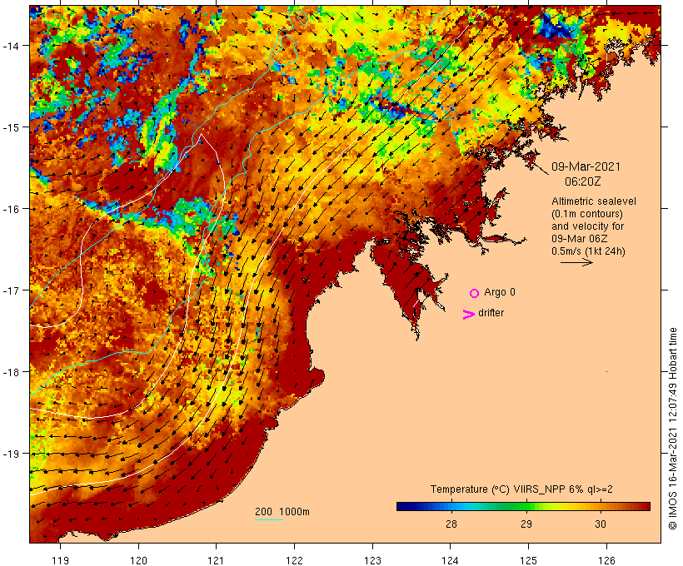Click longitude axis label 121

click(x=216, y=560)
